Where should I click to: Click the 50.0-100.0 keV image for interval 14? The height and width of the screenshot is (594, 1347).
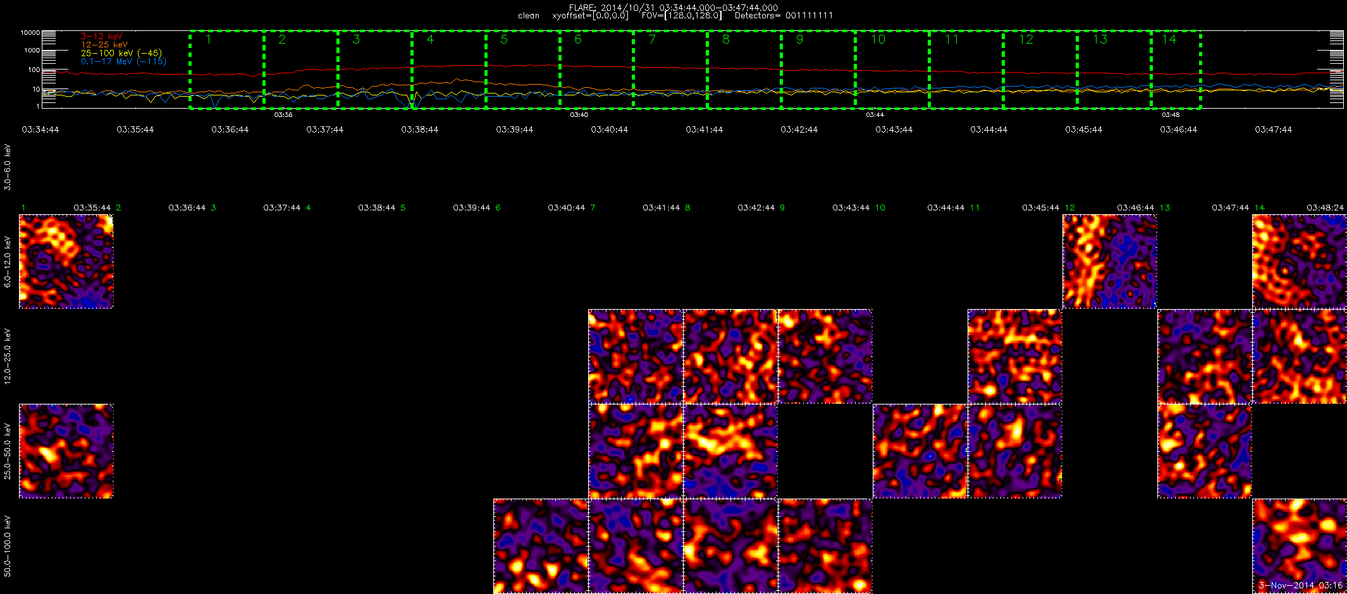pos(1300,546)
